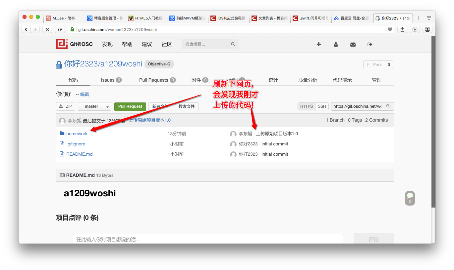Click the repository clone URL field
The width and height of the screenshot is (454, 270).
(x=358, y=106)
